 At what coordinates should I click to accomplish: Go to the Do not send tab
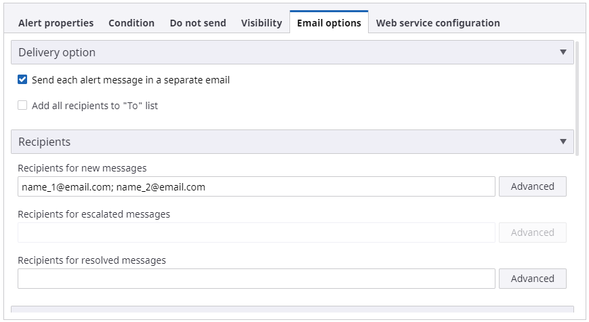(198, 23)
